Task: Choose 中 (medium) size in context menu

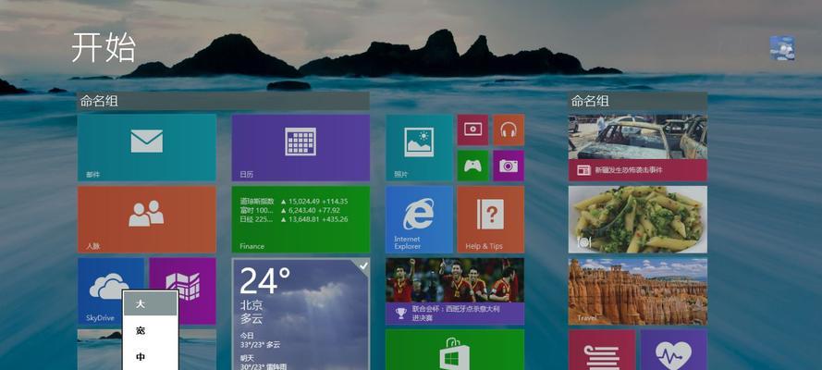Action: click(151, 357)
